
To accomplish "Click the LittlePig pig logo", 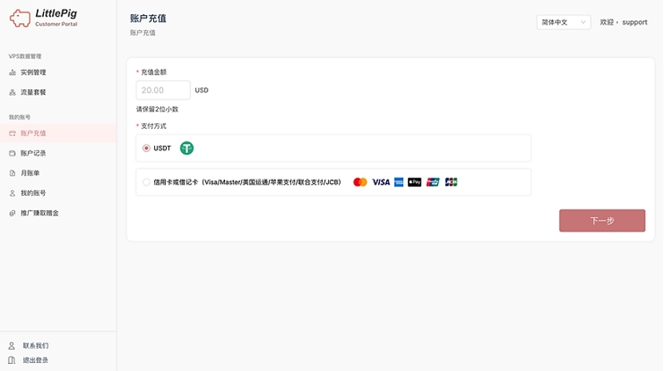I will click(20, 19).
